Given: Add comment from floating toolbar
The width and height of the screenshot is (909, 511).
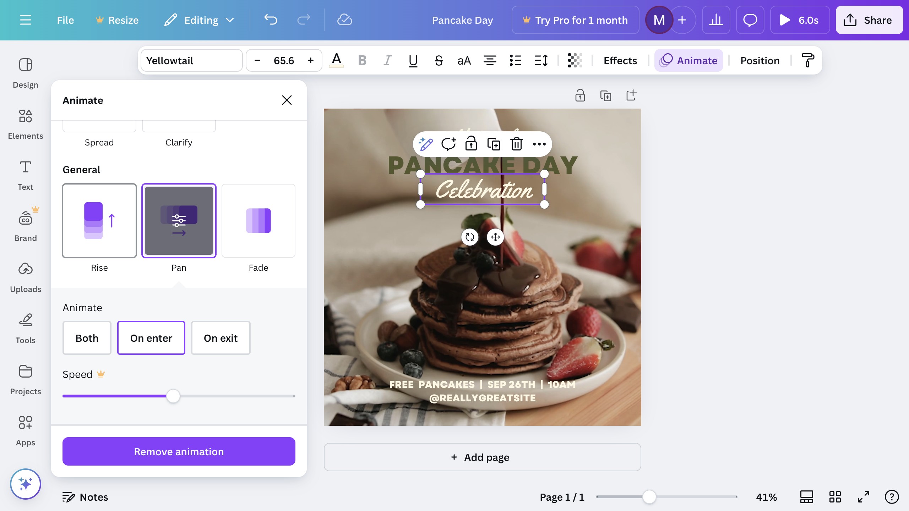Looking at the screenshot, I should pyautogui.click(x=448, y=144).
